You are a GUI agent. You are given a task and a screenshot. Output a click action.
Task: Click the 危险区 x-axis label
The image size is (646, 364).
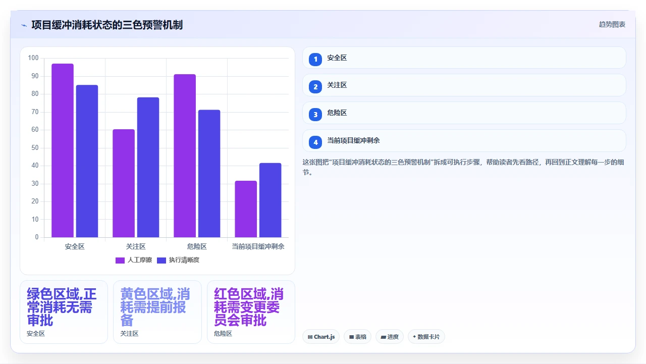click(197, 246)
